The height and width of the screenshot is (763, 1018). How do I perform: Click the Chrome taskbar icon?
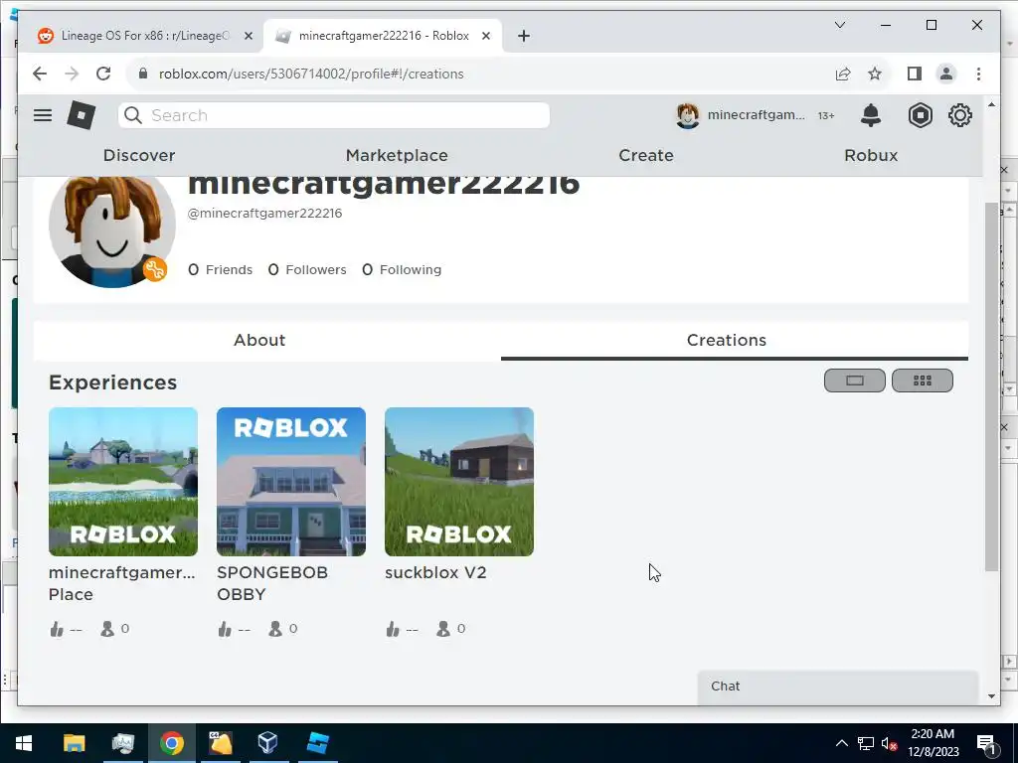coord(171,743)
